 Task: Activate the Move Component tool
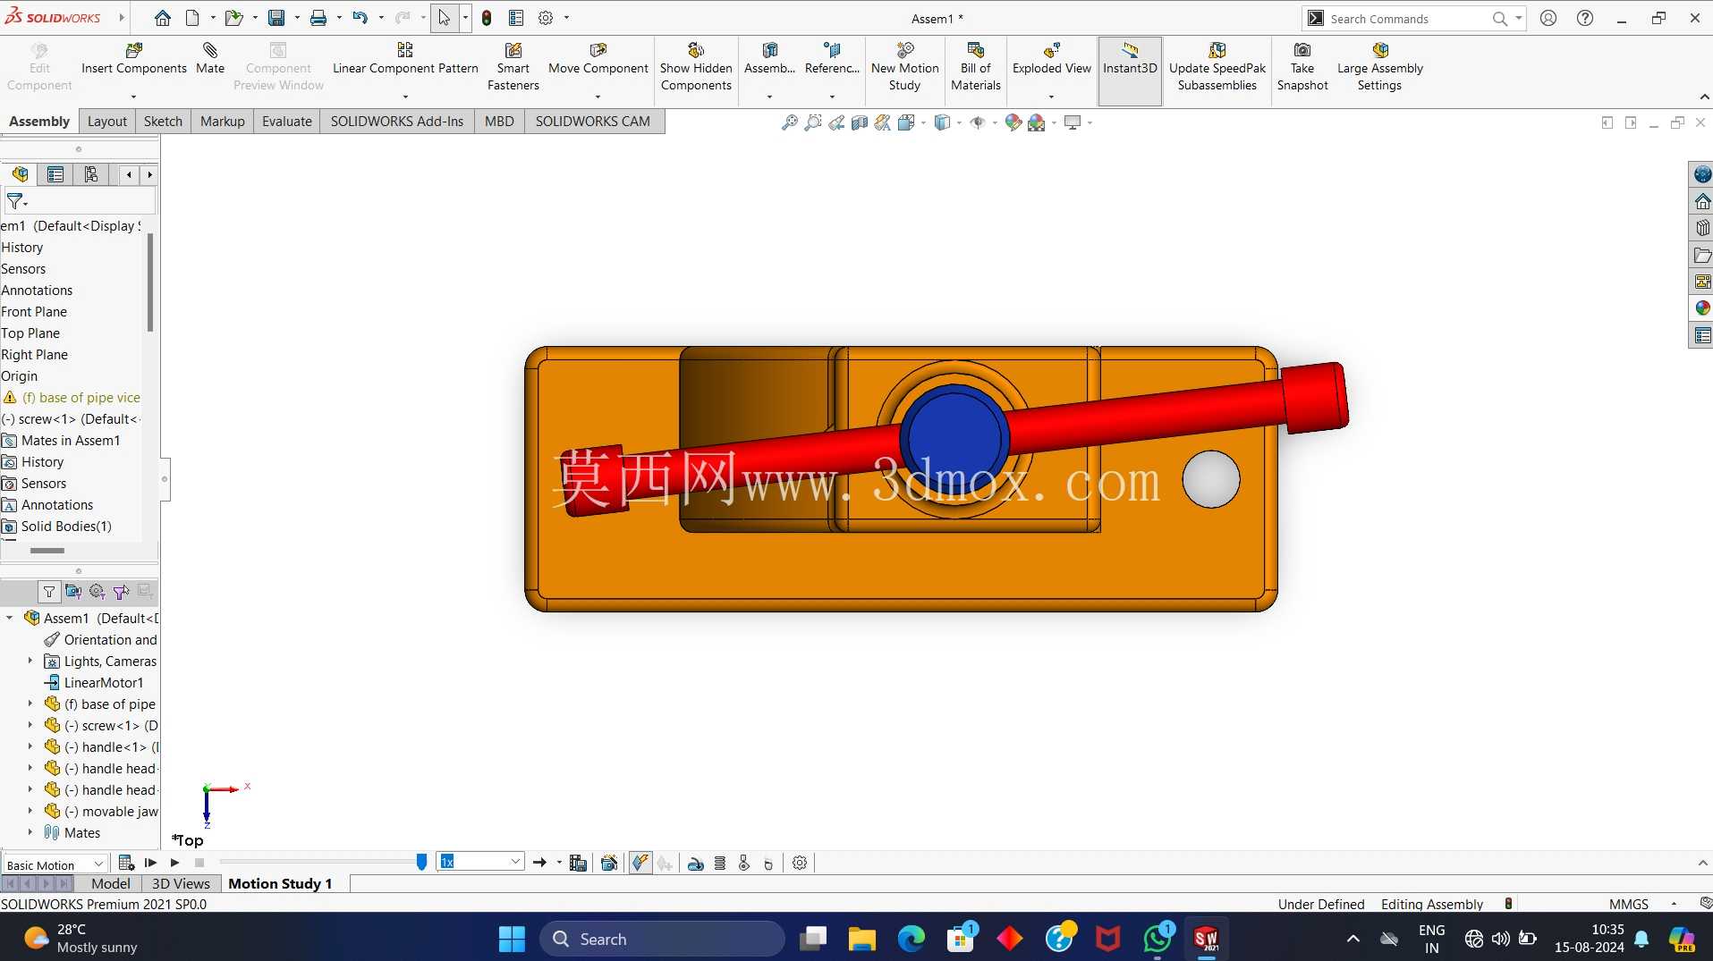(x=598, y=59)
